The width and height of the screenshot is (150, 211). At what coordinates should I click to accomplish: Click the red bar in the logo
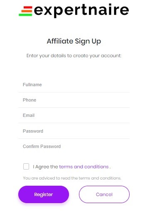pyautogui.click(x=28, y=7)
